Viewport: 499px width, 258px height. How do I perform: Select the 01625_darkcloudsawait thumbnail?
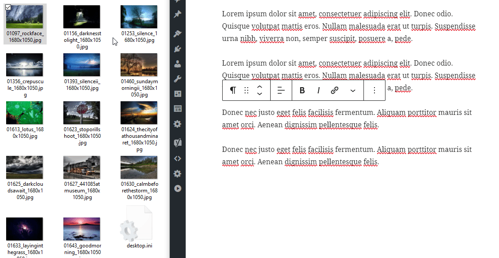pos(25,167)
